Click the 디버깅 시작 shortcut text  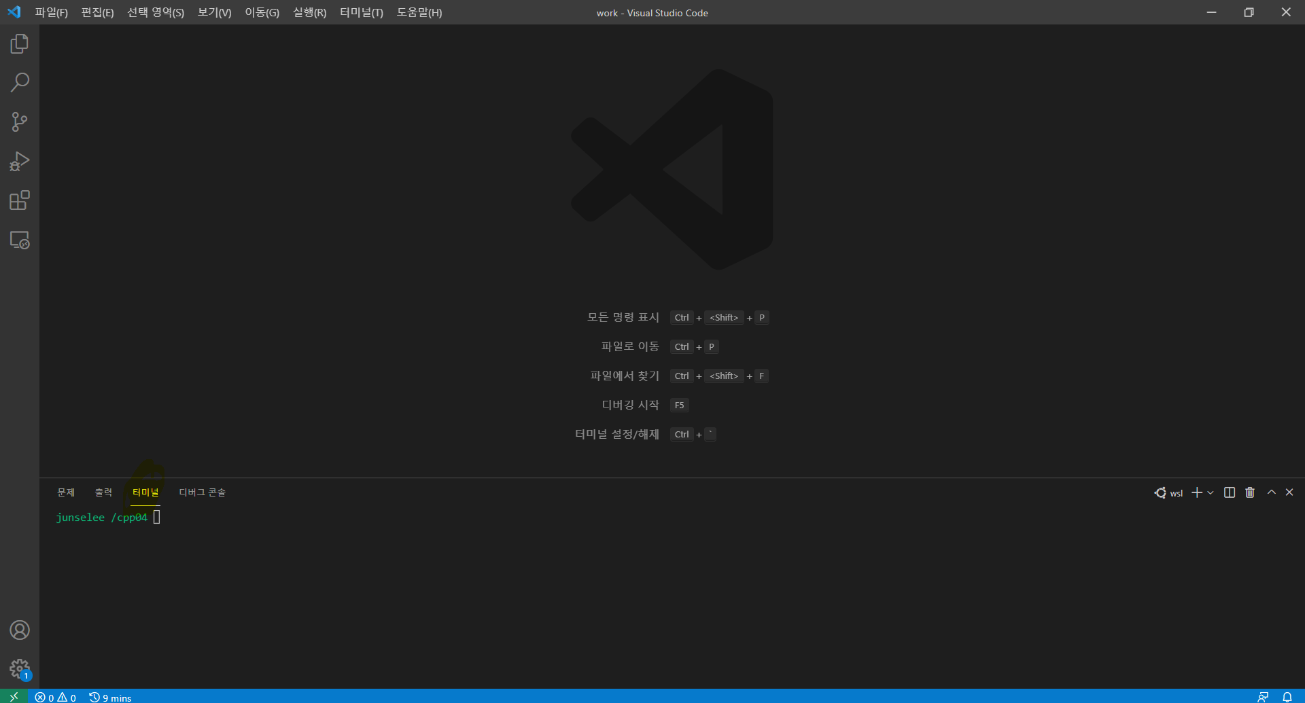coord(631,405)
